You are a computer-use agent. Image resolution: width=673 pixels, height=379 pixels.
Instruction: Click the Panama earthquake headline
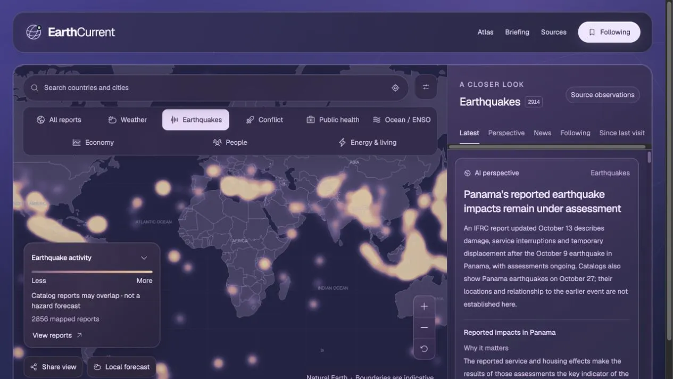[542, 201]
